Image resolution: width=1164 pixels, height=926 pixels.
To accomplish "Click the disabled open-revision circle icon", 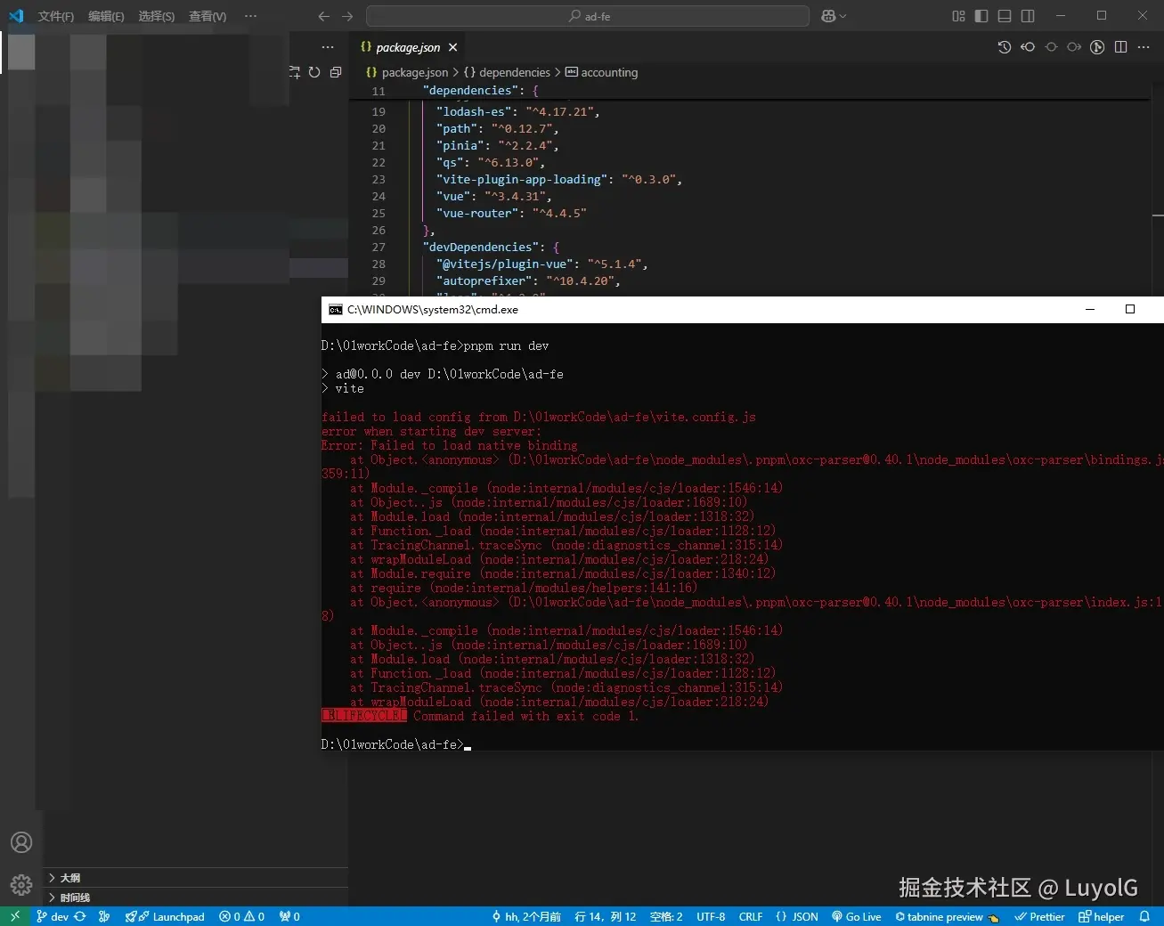I will [x=1051, y=47].
